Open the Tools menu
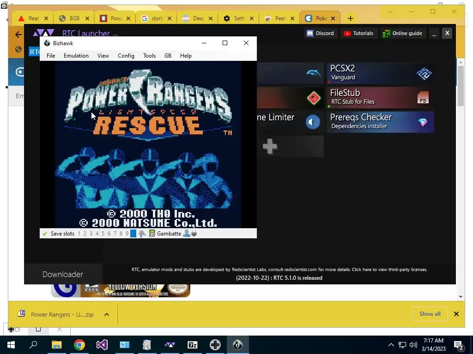The height and width of the screenshot is (354, 473). pos(149,56)
